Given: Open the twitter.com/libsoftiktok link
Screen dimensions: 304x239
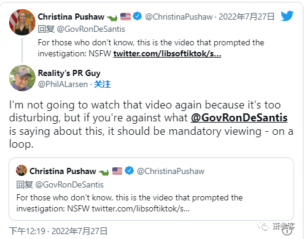Looking at the screenshot, I should coord(167,54).
